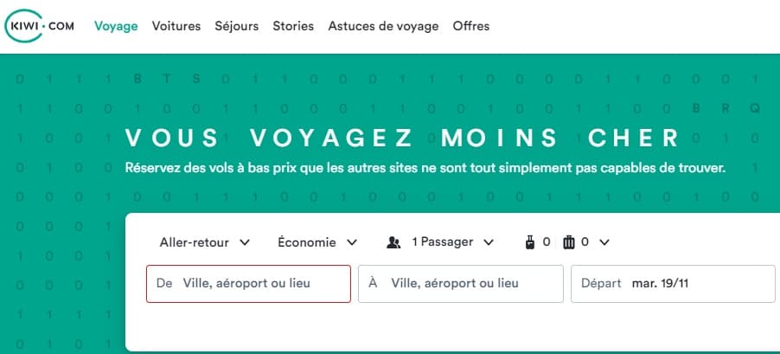Image resolution: width=780 pixels, height=354 pixels.
Task: Open the Départ date picker
Action: [673, 283]
